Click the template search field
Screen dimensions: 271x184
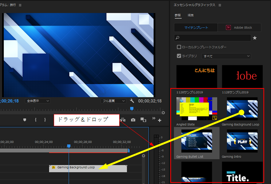(x=213, y=38)
